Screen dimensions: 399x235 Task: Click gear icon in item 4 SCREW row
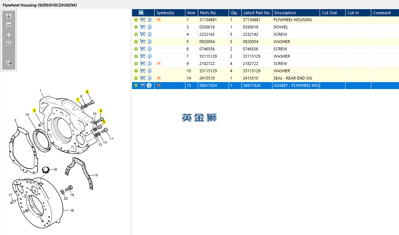coord(136,34)
